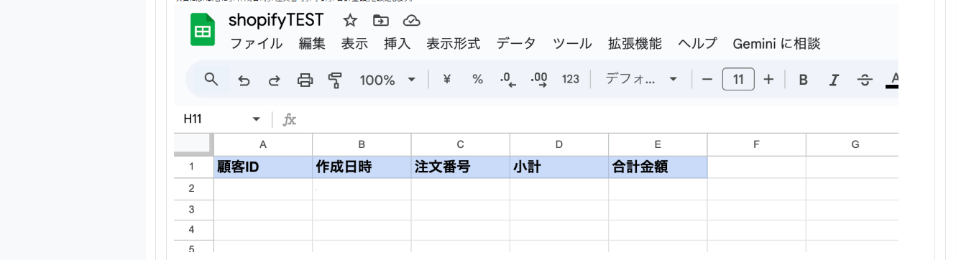The image size is (956, 260).
Task: Open the text color picker
Action: [893, 80]
